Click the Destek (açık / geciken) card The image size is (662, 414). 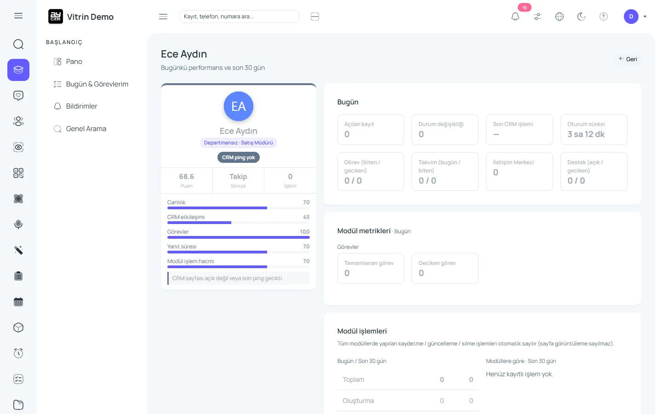(594, 172)
